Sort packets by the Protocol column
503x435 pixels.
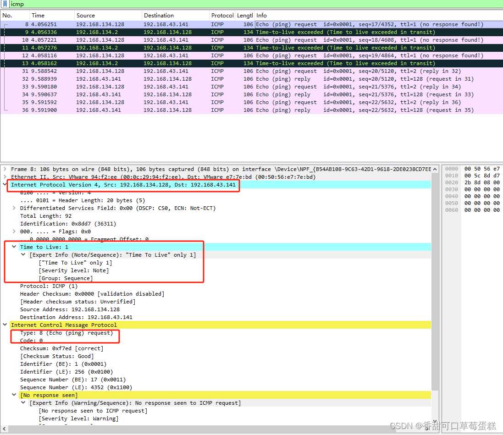(222, 15)
